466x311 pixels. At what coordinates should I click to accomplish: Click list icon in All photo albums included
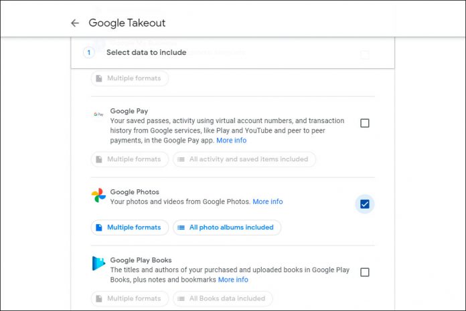181,227
